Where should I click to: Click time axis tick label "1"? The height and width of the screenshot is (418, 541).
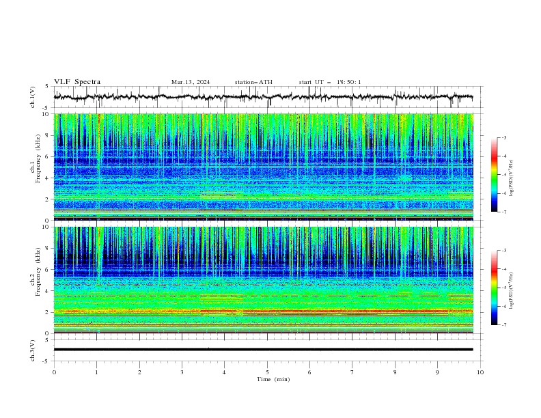96,372
